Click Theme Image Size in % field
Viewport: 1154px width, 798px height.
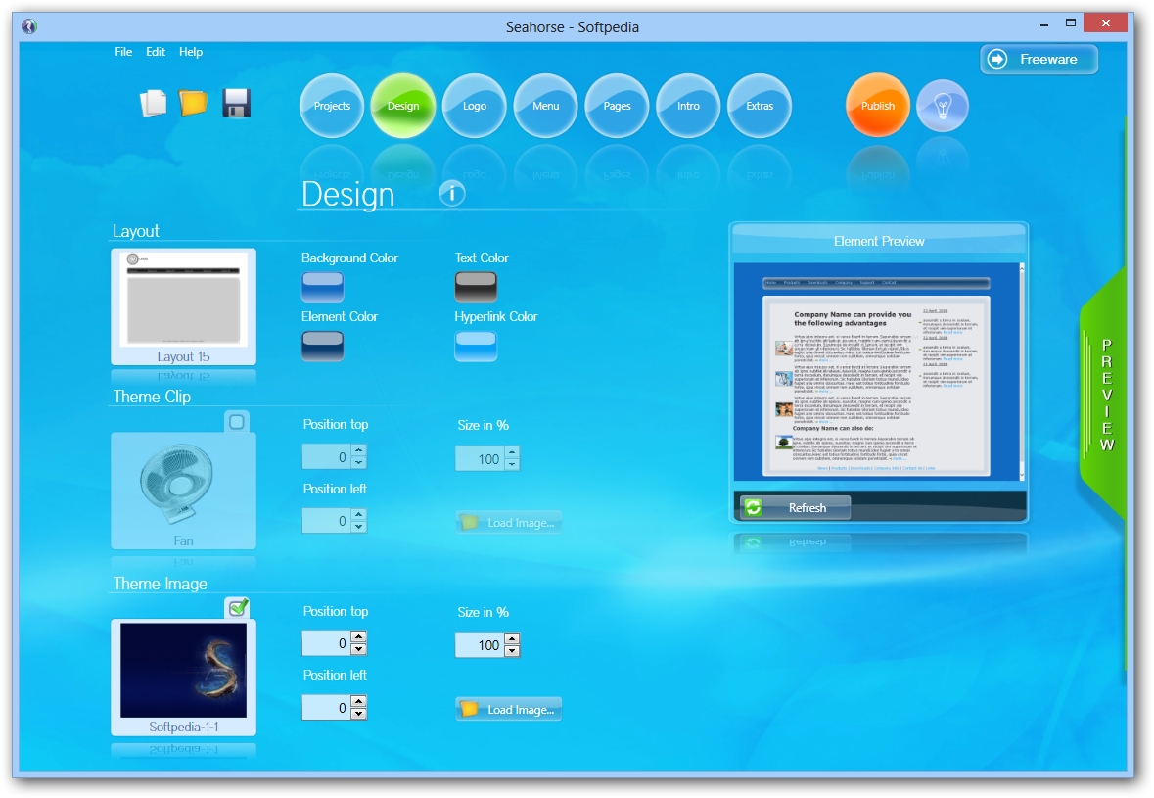tap(481, 645)
